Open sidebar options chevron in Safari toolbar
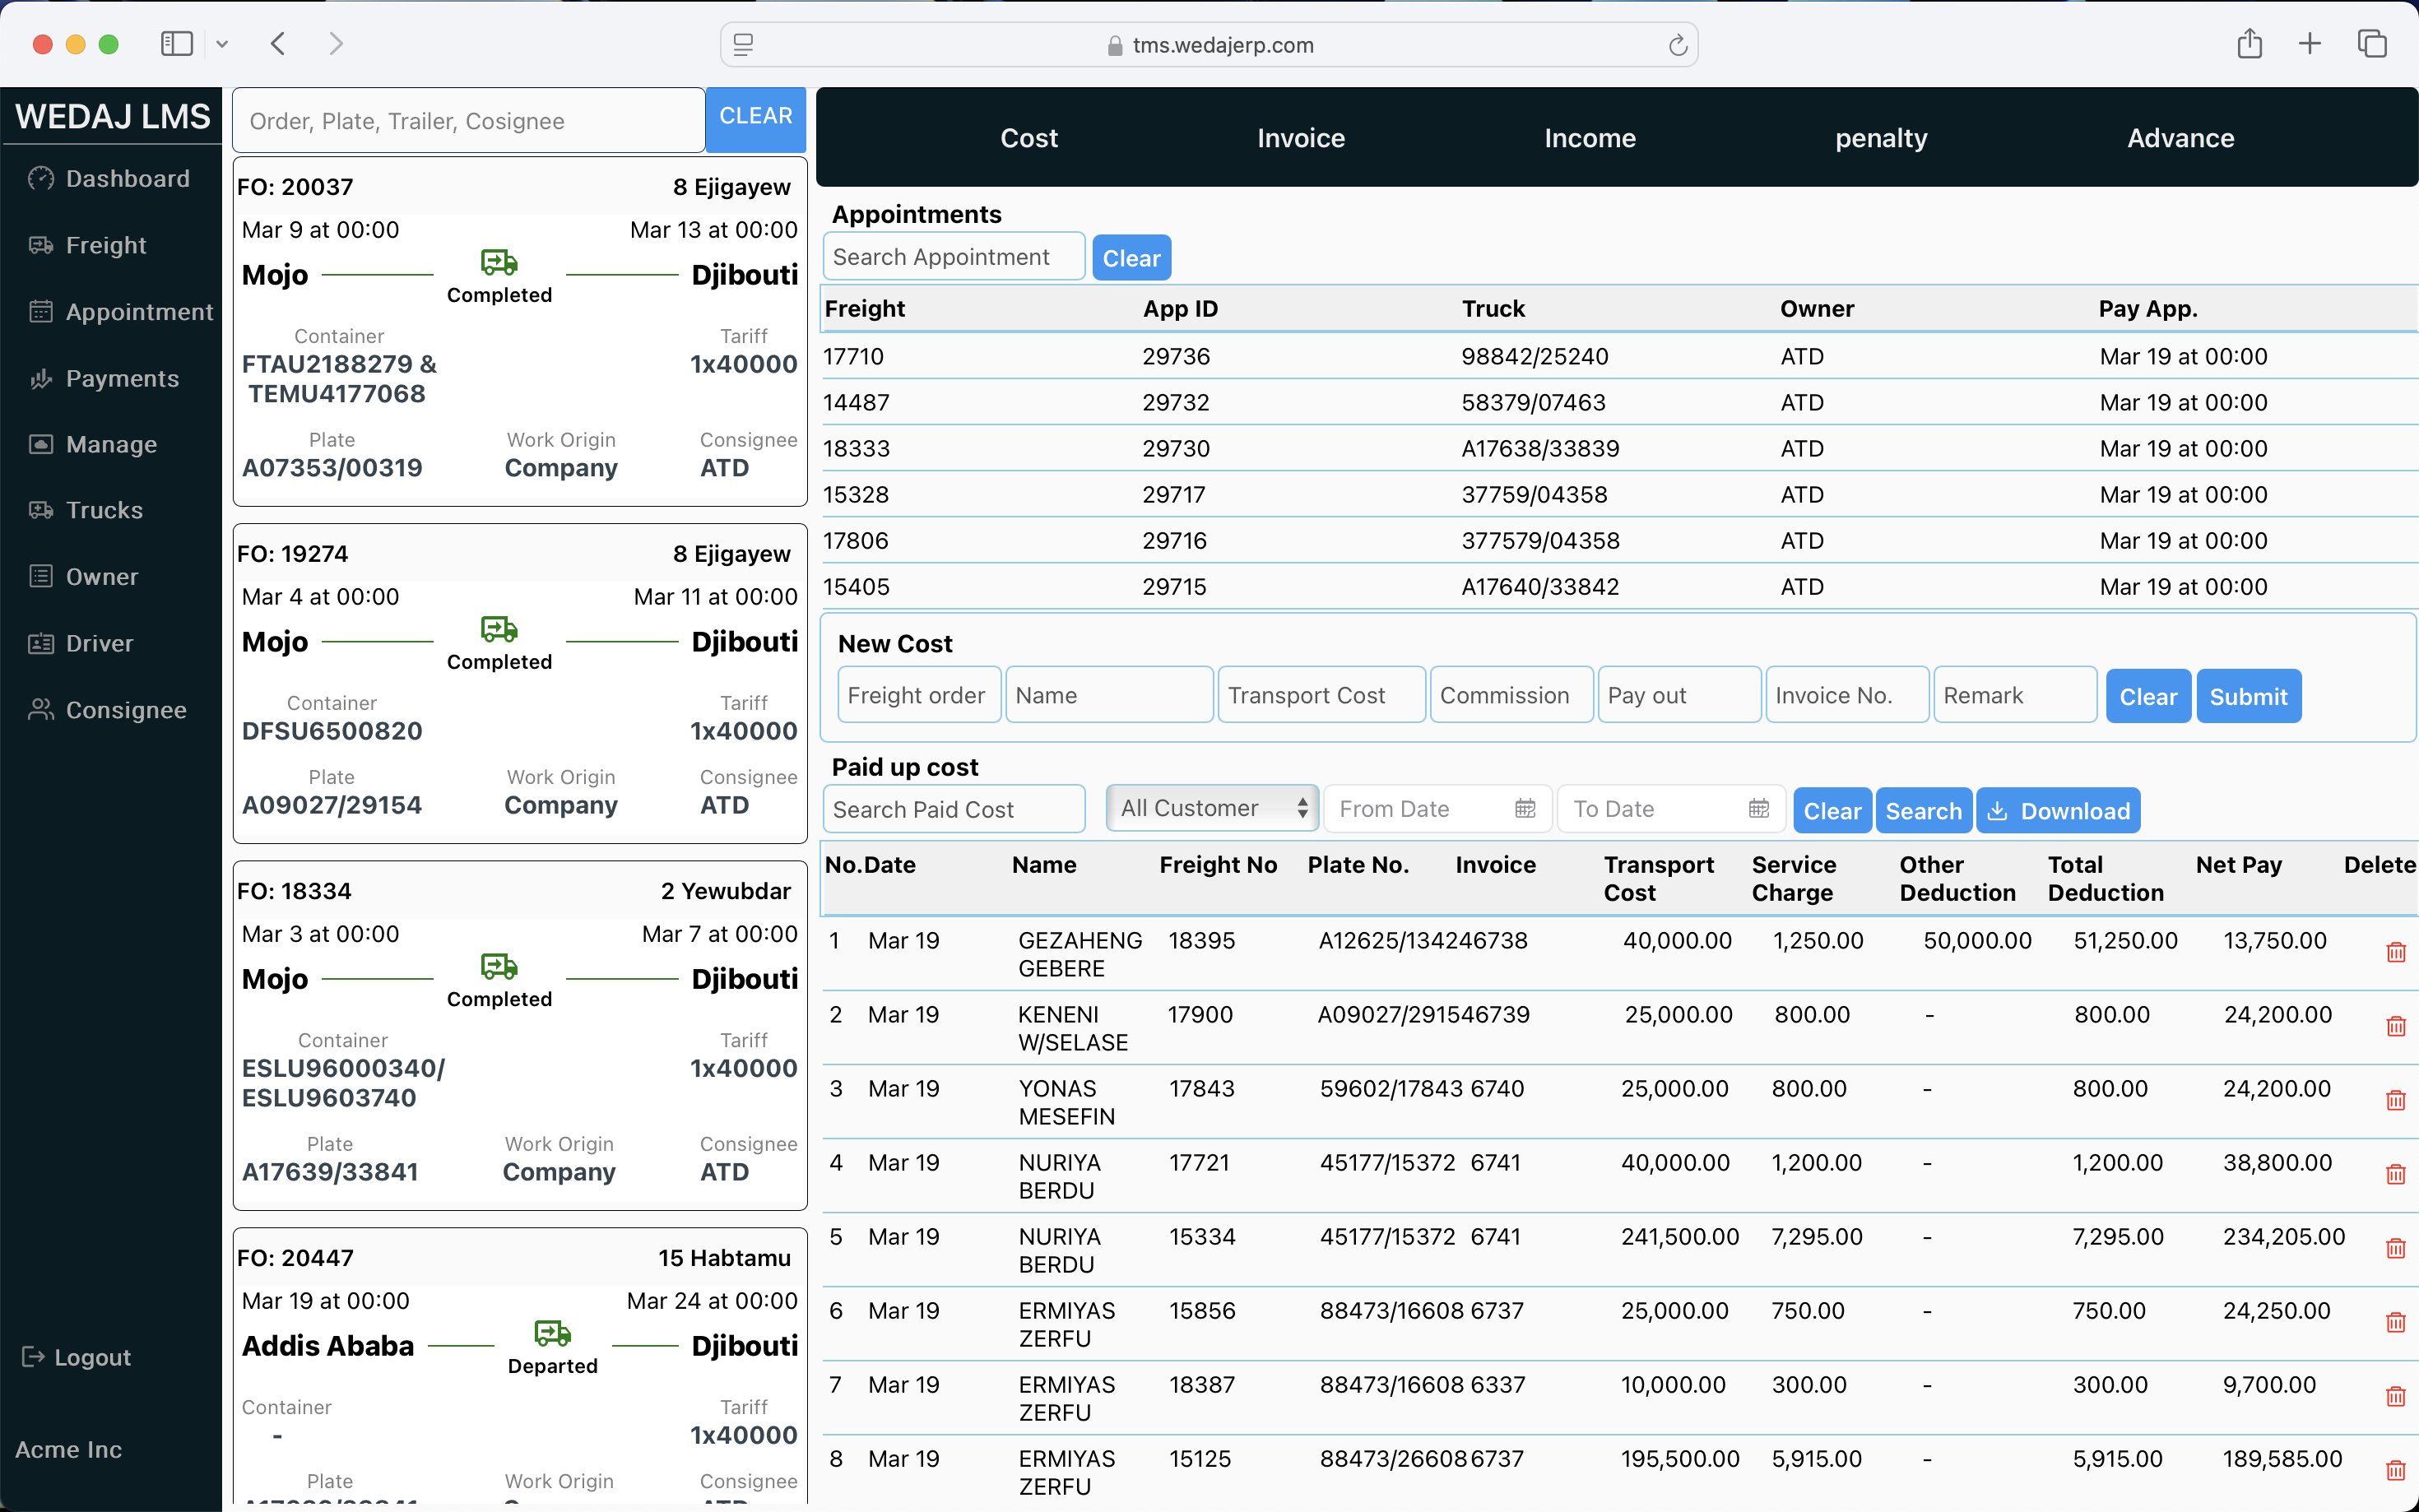 tap(222, 44)
